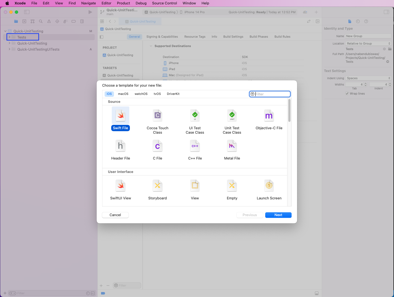Run the project with the play button
The height and width of the screenshot is (297, 394).
[90, 12]
